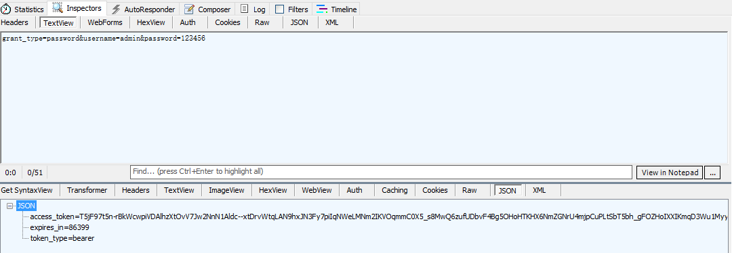Screen dimensions: 732x253
Task: Open response Raw tab
Action: (x=470, y=190)
